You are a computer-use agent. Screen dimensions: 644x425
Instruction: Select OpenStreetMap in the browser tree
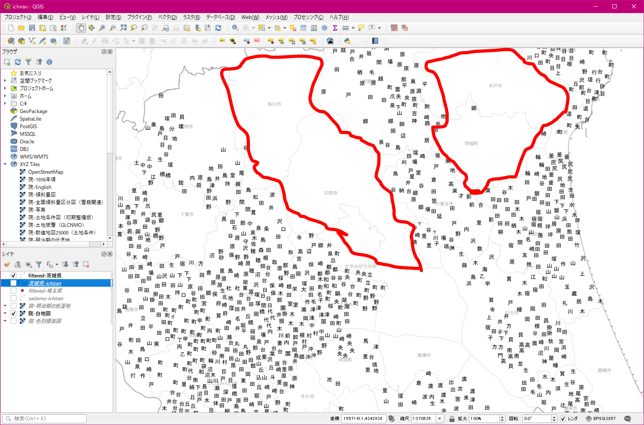tap(46, 172)
